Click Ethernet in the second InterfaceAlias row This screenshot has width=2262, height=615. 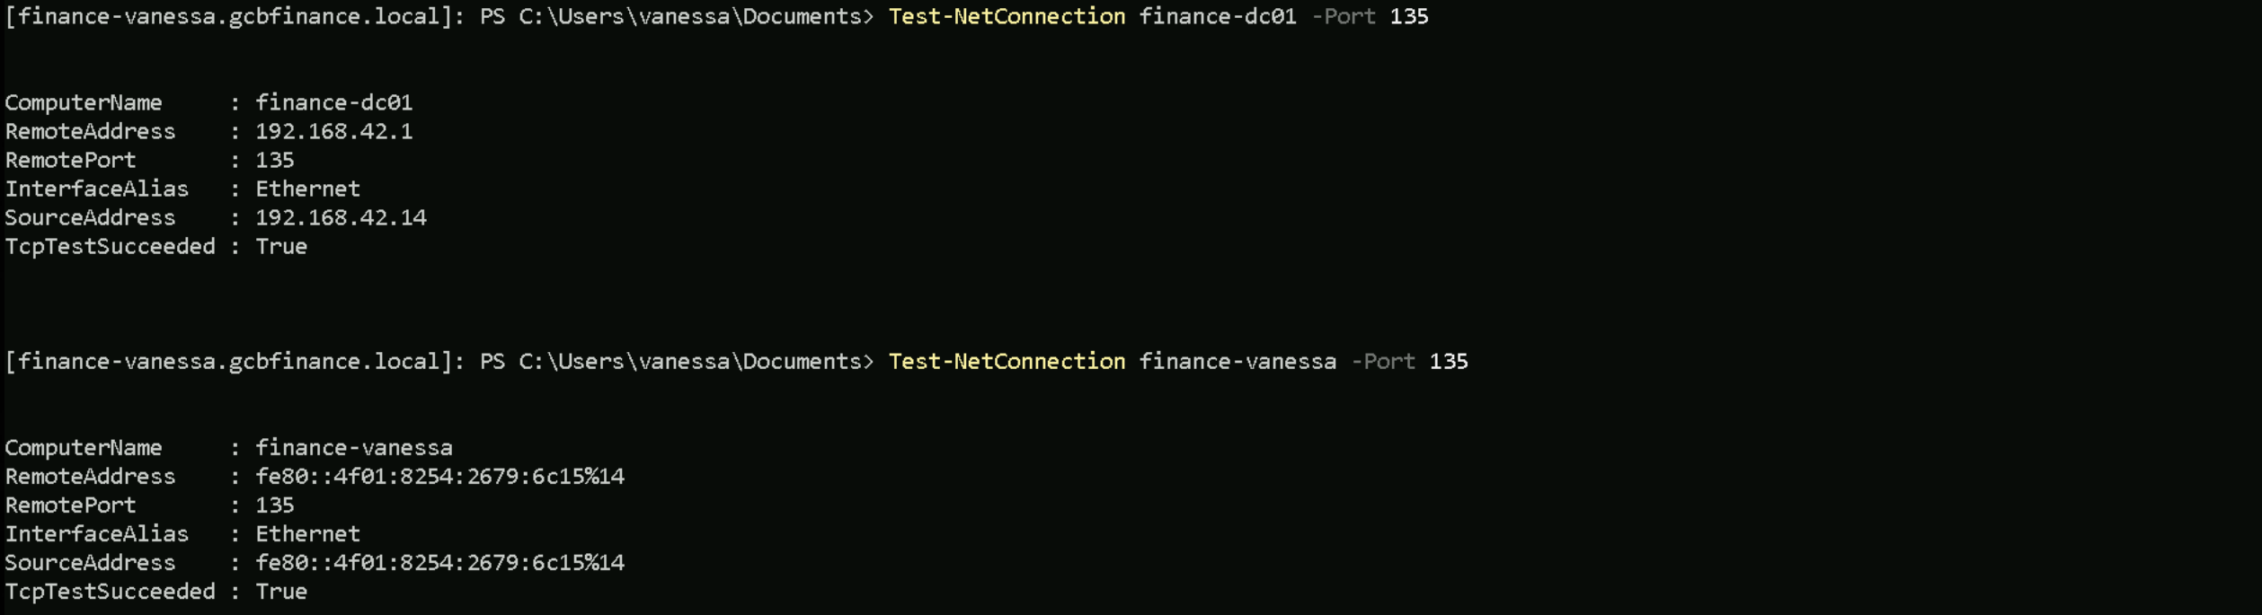coord(307,533)
